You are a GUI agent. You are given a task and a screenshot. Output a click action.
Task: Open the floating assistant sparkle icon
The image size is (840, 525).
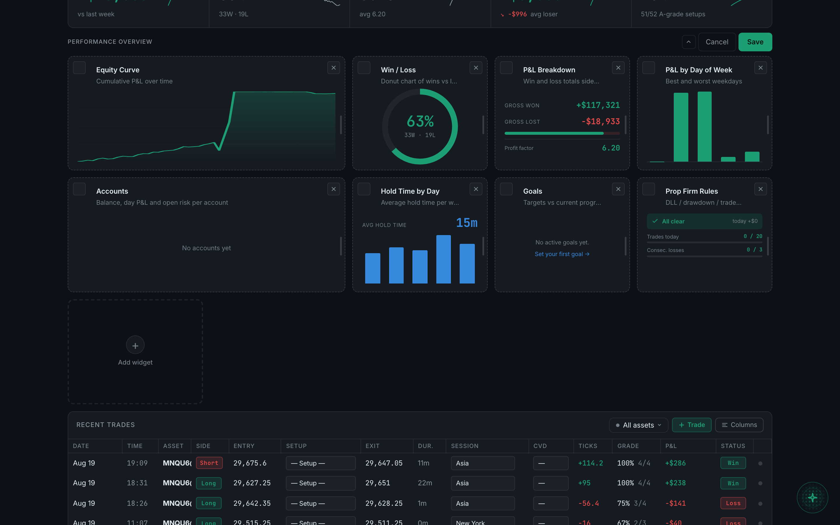pyautogui.click(x=812, y=498)
